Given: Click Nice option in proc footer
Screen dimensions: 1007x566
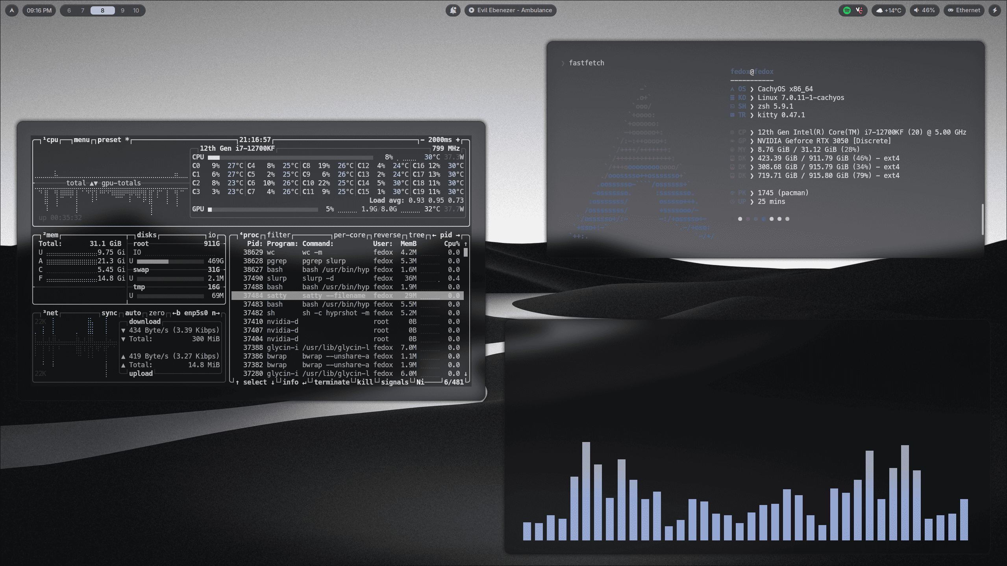Looking at the screenshot, I should [420, 382].
